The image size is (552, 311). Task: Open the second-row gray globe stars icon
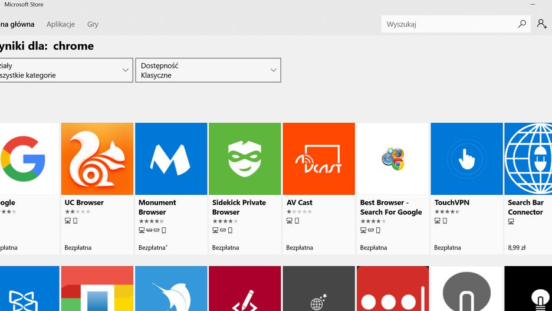click(318, 289)
